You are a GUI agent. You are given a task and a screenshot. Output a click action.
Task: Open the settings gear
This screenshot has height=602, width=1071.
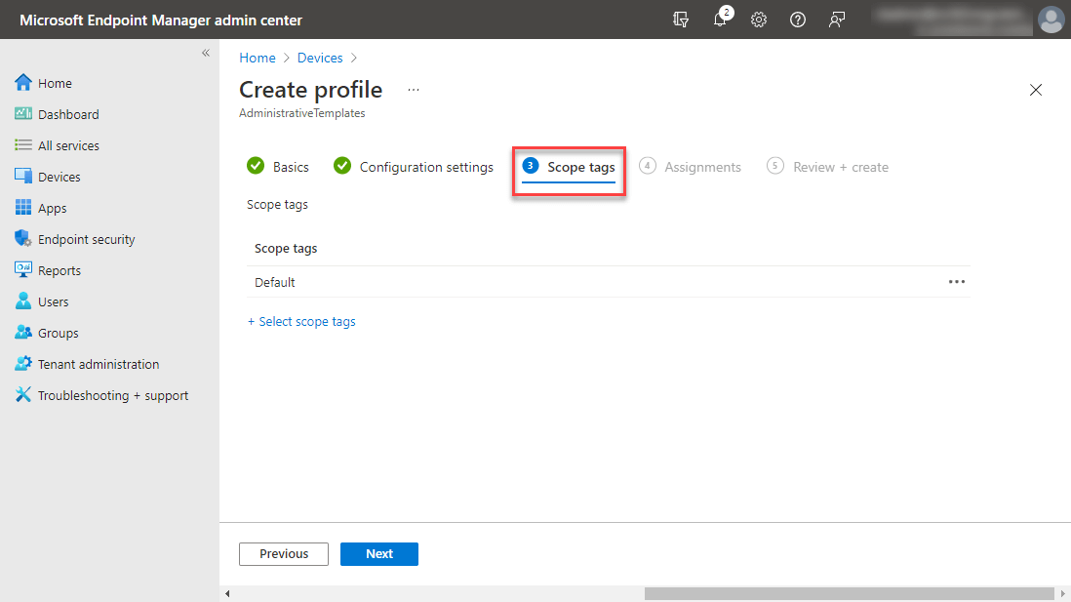coord(759,20)
